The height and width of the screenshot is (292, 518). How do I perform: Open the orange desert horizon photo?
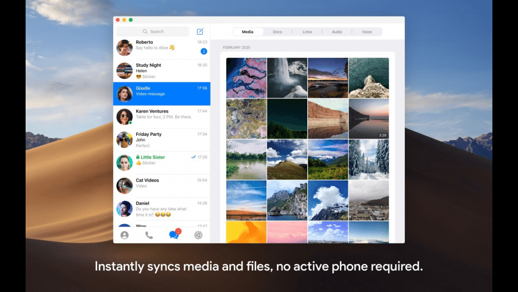(x=246, y=200)
